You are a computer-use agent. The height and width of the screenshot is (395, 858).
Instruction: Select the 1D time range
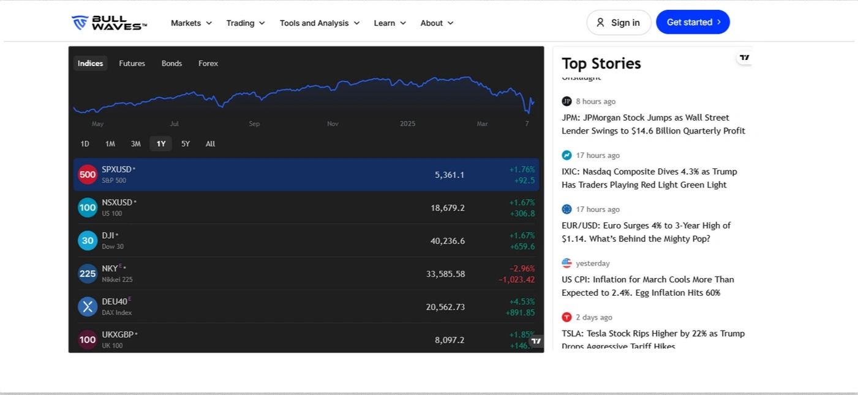(x=85, y=144)
